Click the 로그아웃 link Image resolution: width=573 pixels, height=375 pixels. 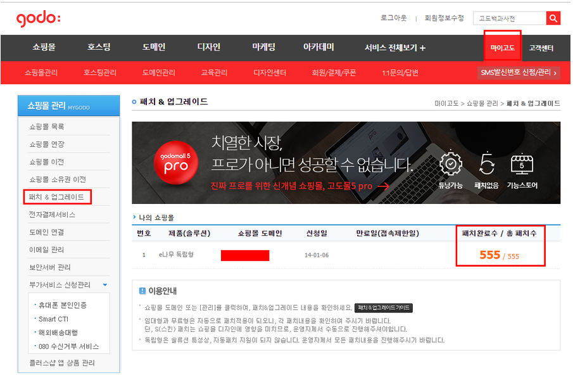pyautogui.click(x=393, y=18)
